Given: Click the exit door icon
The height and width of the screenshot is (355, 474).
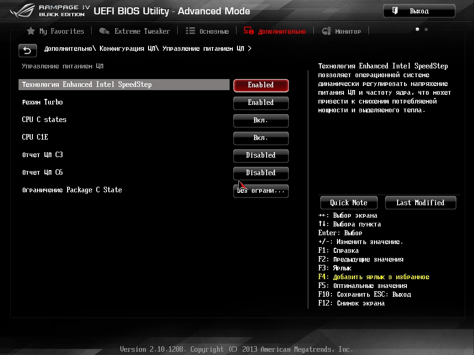Looking at the screenshot, I should 395,11.
